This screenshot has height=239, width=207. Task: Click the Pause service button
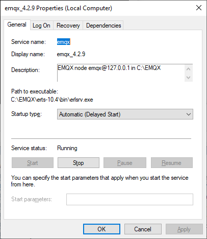tap(125, 163)
